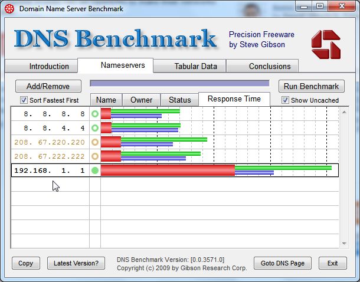Select the 8.8.8.8 nameserver row
The image size is (360, 282).
pos(175,114)
